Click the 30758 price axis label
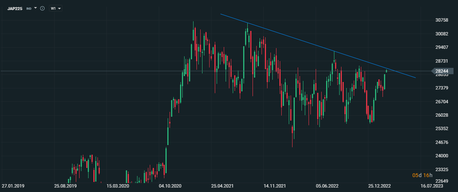The height and width of the screenshot is (192, 458). (x=442, y=20)
